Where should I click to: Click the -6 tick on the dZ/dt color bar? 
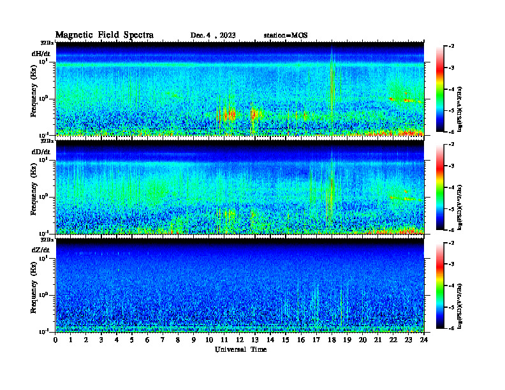point(451,328)
